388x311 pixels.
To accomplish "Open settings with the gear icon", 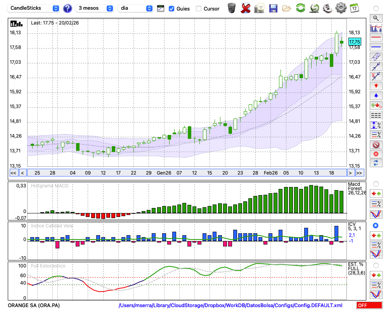I will (x=341, y=8).
